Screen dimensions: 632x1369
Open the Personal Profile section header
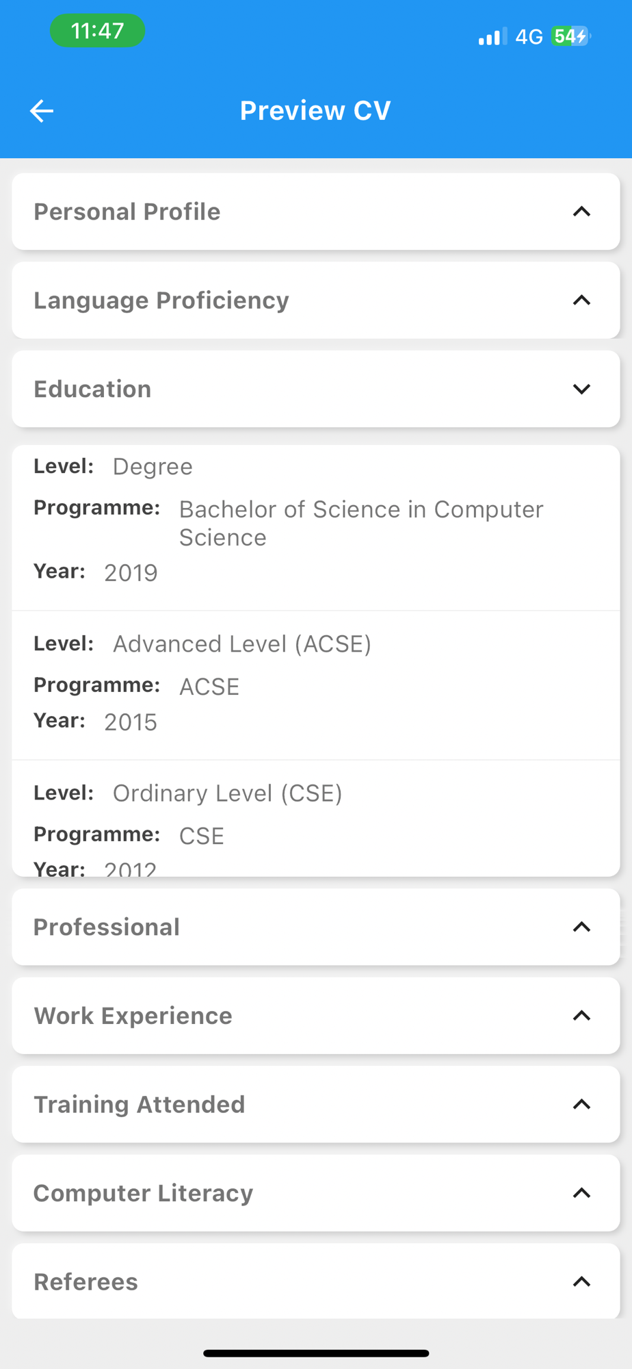point(127,212)
